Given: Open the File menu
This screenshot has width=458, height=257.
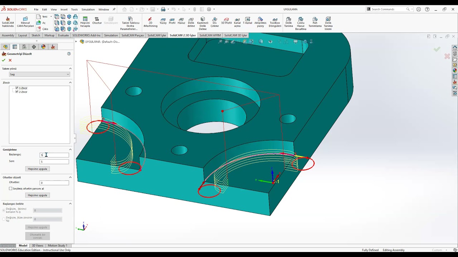Looking at the screenshot, I should (36, 10).
